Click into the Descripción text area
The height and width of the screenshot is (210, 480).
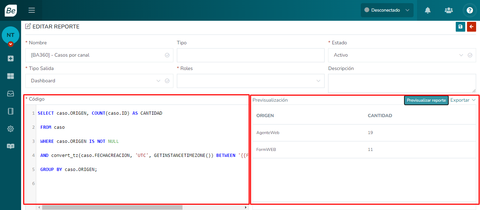[402, 83]
